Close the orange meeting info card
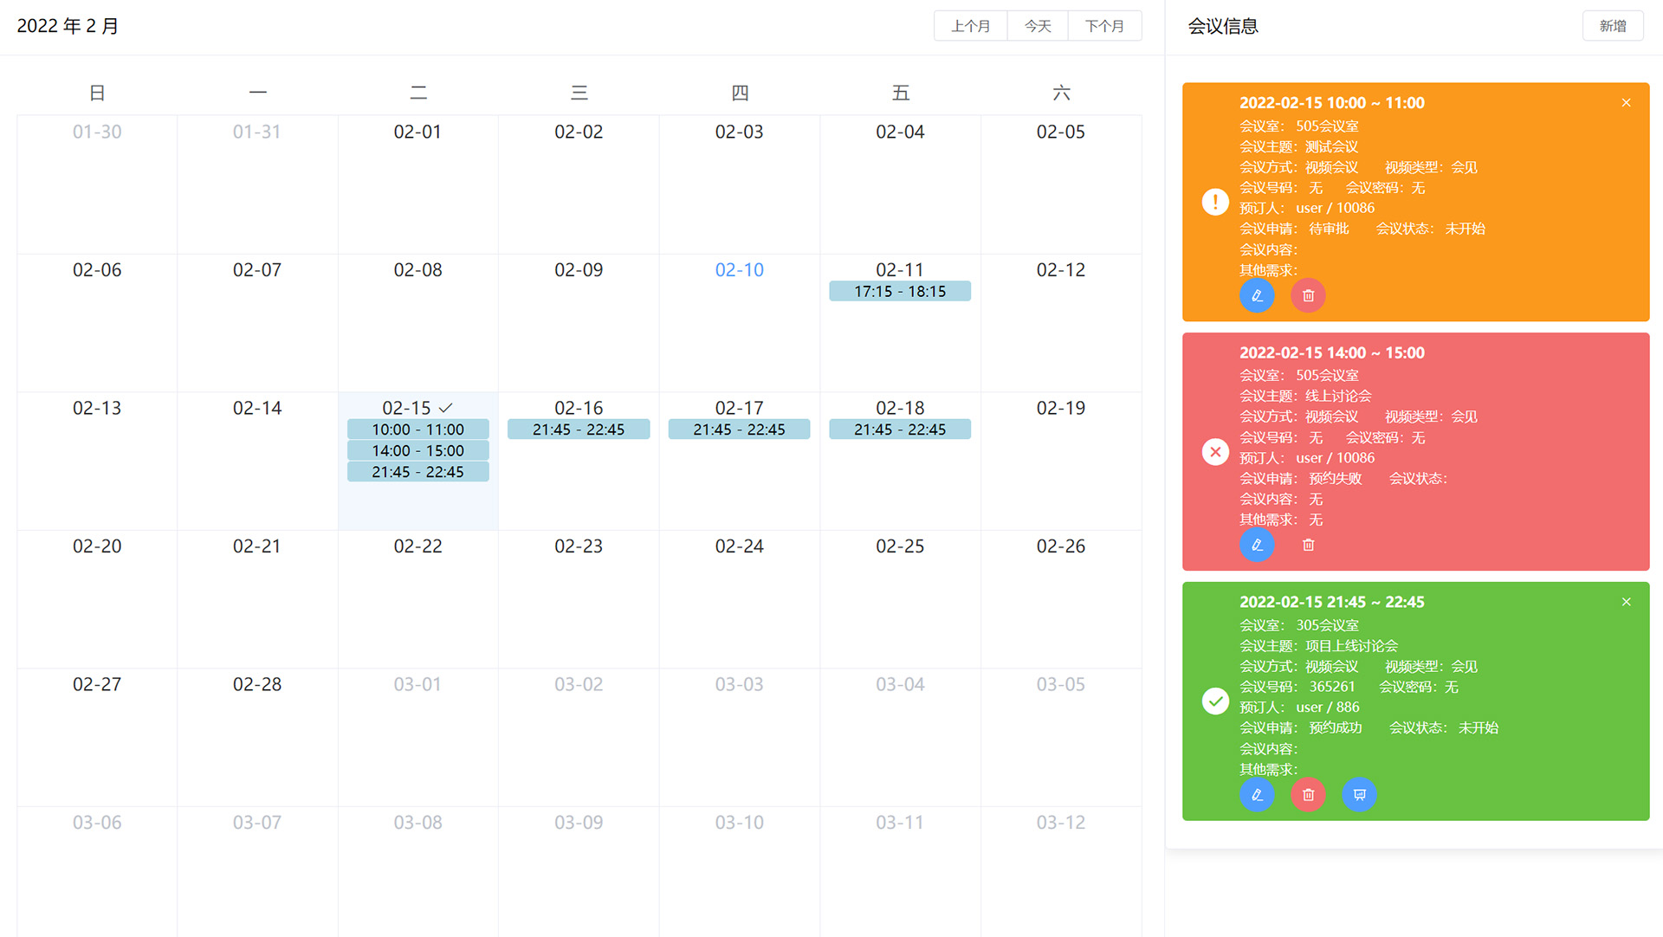Screen dimensions: 1663x937 [1626, 103]
